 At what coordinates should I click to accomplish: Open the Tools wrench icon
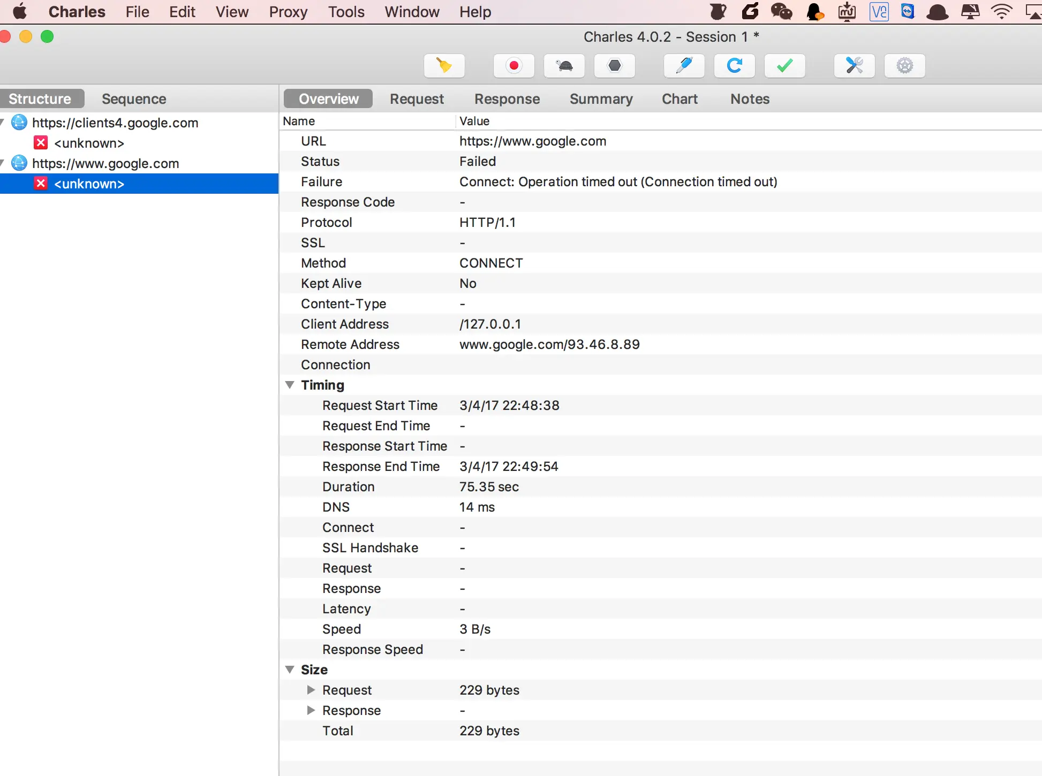click(854, 66)
